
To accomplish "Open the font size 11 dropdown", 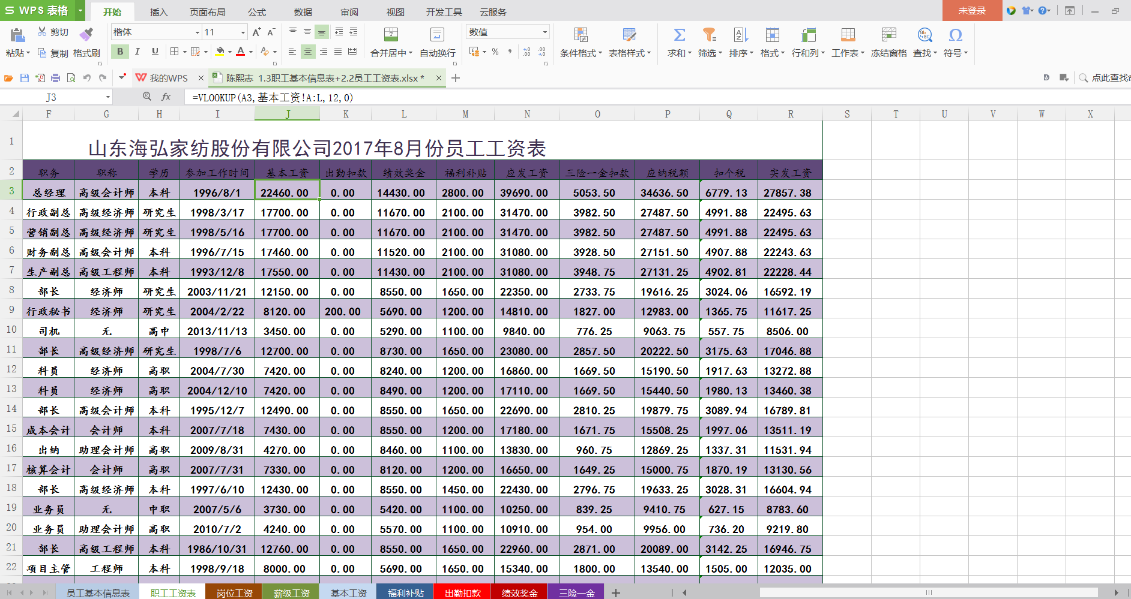I will pyautogui.click(x=243, y=32).
